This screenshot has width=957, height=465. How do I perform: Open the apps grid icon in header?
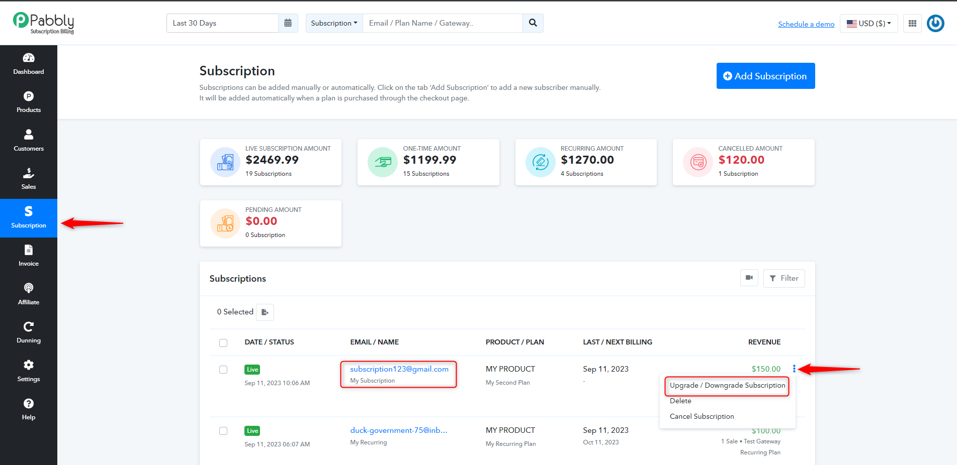(x=912, y=23)
